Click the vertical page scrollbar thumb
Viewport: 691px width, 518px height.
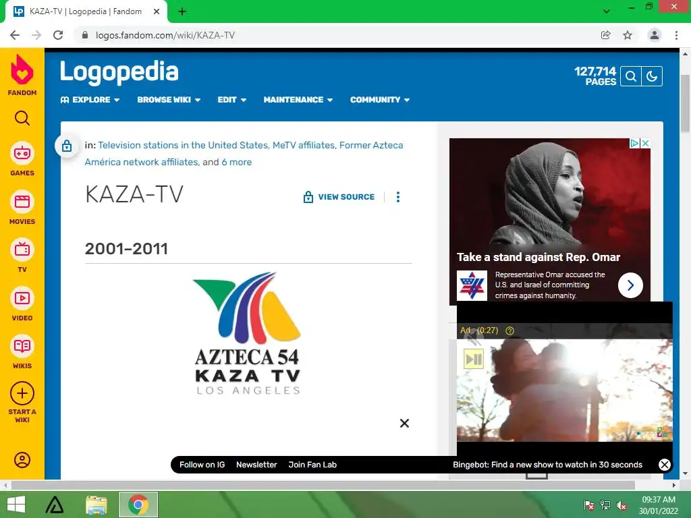point(685,103)
